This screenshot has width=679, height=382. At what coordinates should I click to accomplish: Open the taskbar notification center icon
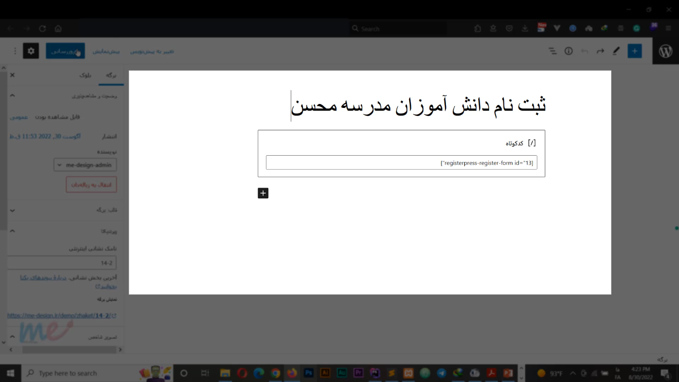click(666, 374)
